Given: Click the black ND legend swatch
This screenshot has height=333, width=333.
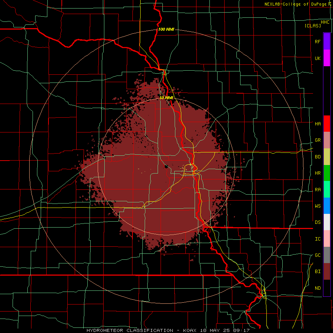Looking at the screenshot, I should (327, 288).
